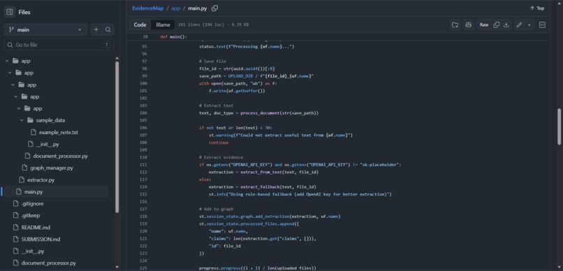Click the file icon beside SUBMISSION.md
563x271 pixels.
pyautogui.click(x=15, y=239)
